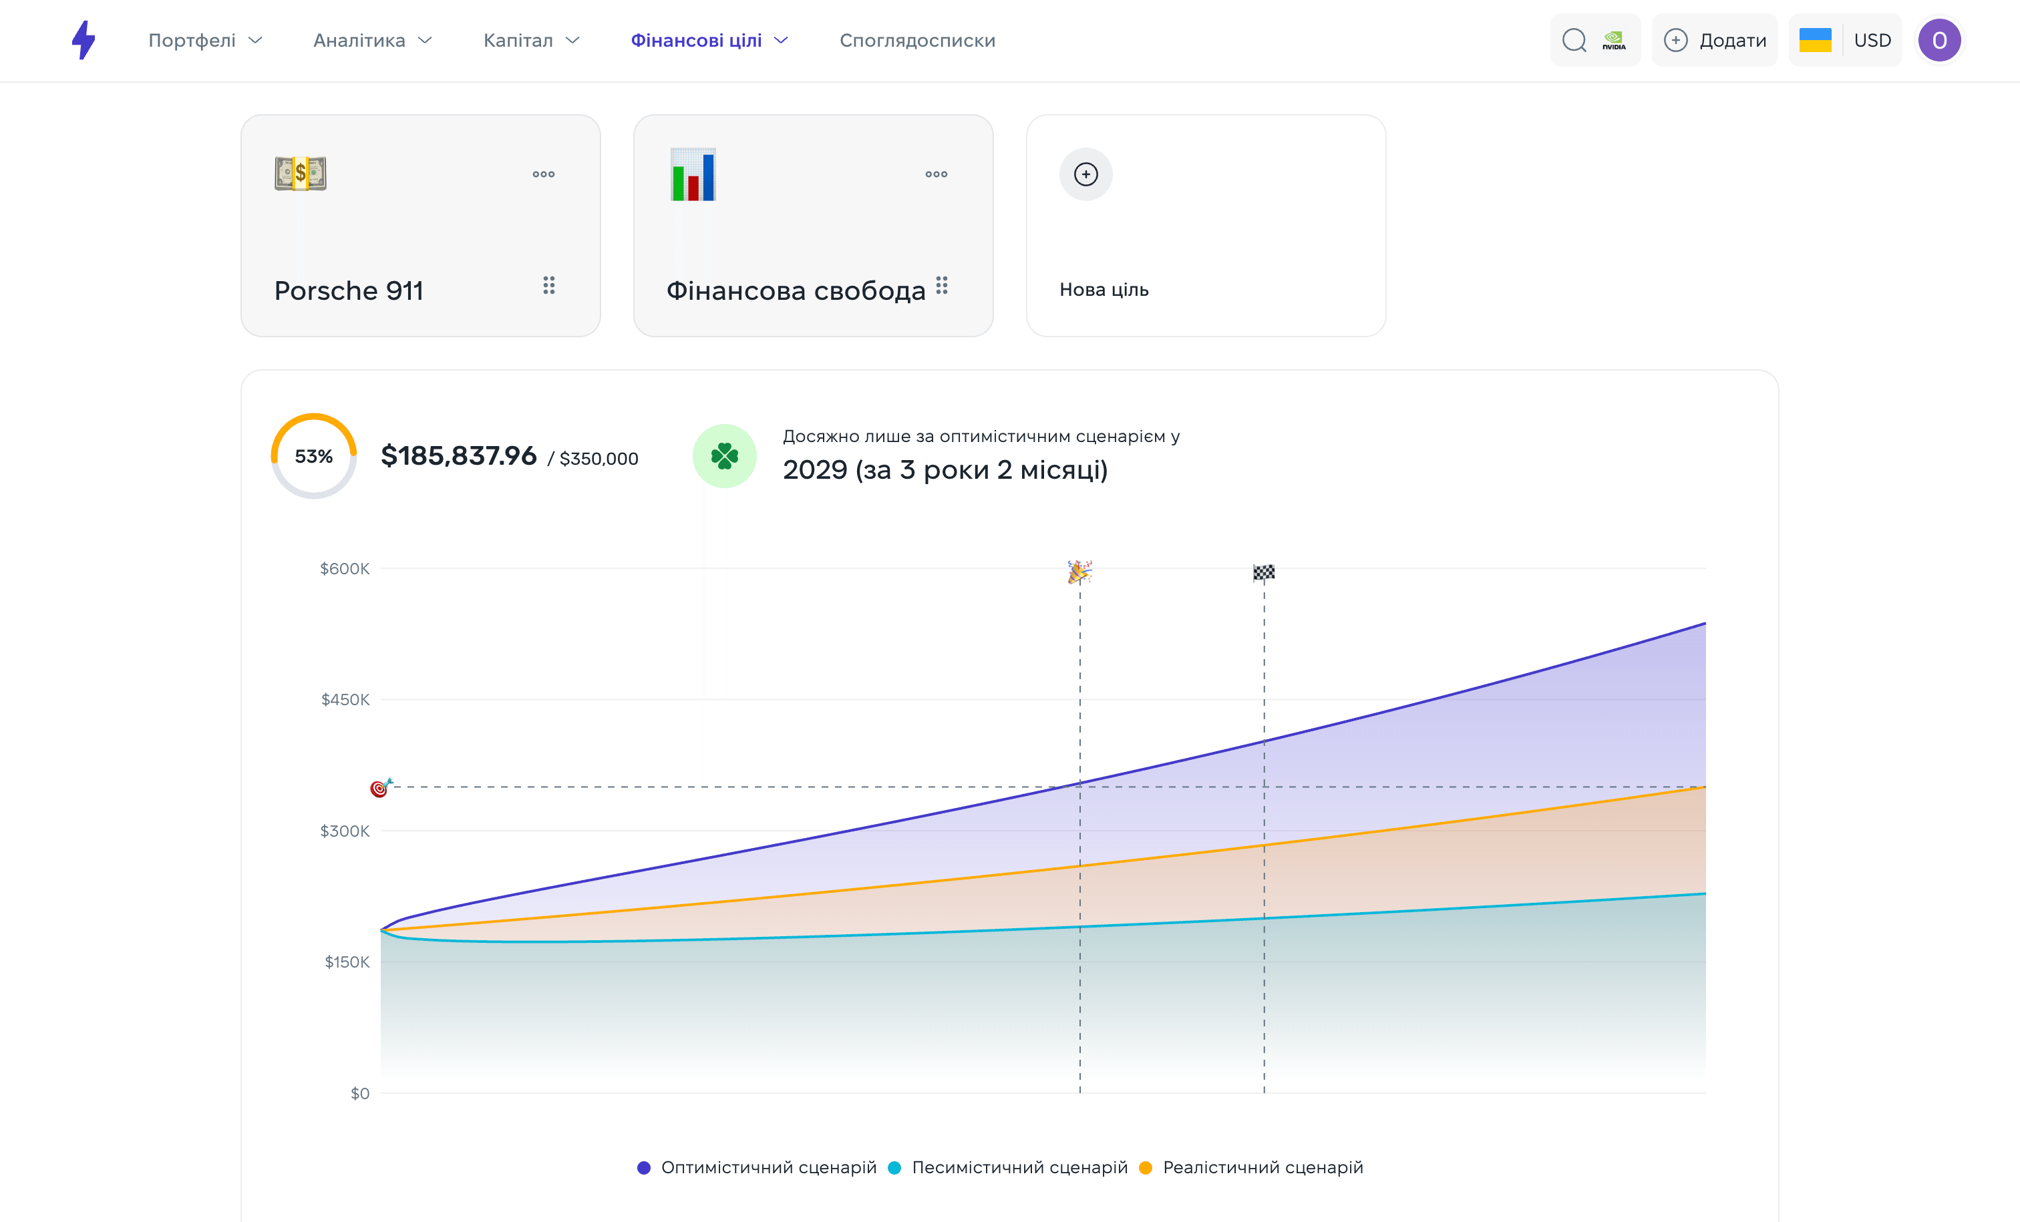
Task: Open the search magnifier icon
Action: tap(1573, 40)
